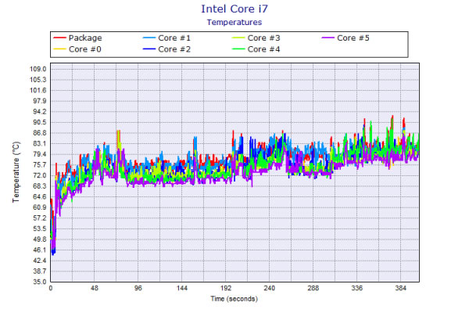The image size is (469, 313).
Task: Click the 48 x-axis tick label
Action: pyautogui.click(x=95, y=288)
